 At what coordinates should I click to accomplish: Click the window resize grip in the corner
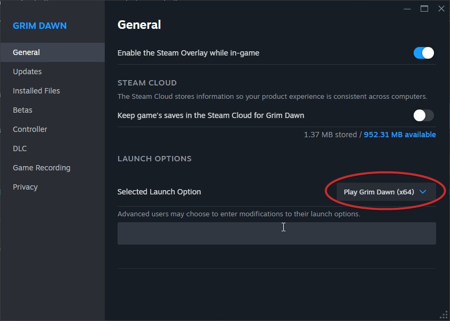click(x=444, y=315)
